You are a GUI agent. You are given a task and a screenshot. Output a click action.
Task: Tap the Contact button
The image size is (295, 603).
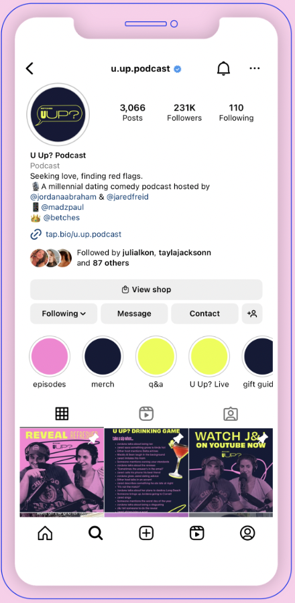pos(204,314)
